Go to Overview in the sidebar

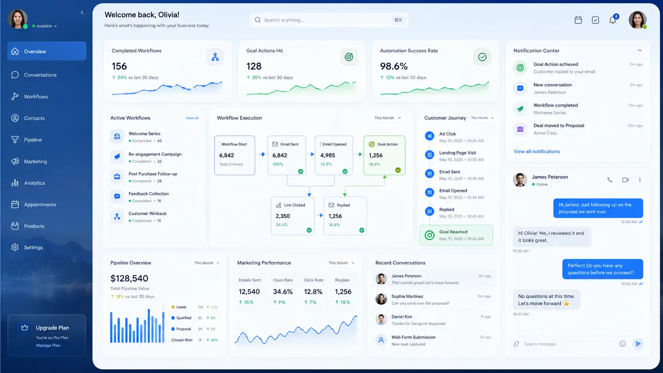(x=47, y=51)
